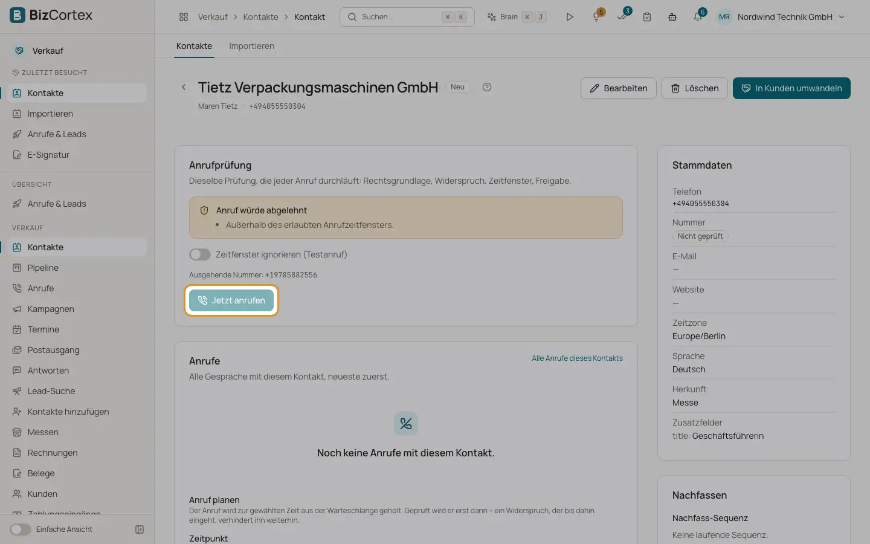Click 'In Kunden umwandeln' button
This screenshot has height=544, width=870.
[x=791, y=88]
